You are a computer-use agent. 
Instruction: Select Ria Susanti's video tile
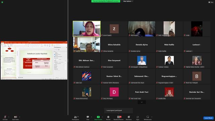pos(142,29)
